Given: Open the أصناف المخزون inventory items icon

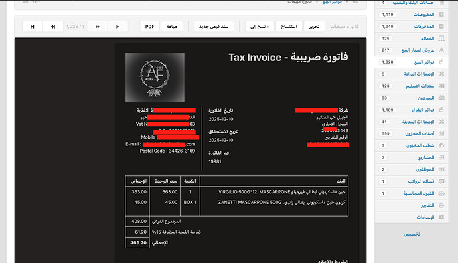Looking at the screenshot, I should click(x=441, y=133).
